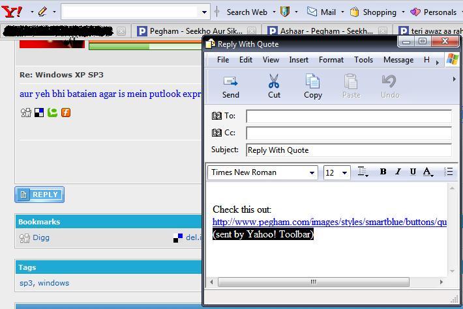
Task: Open the Cc address book icon
Action: tap(217, 133)
